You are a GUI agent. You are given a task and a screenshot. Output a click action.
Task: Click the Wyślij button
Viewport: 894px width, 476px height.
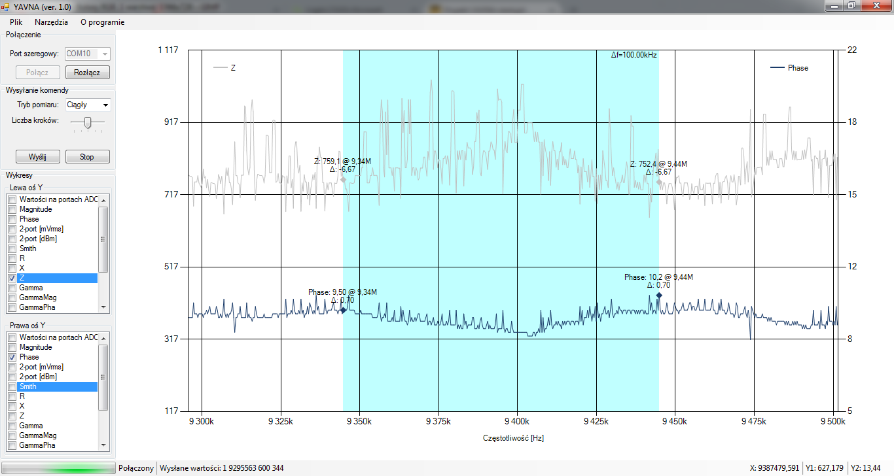coord(38,157)
